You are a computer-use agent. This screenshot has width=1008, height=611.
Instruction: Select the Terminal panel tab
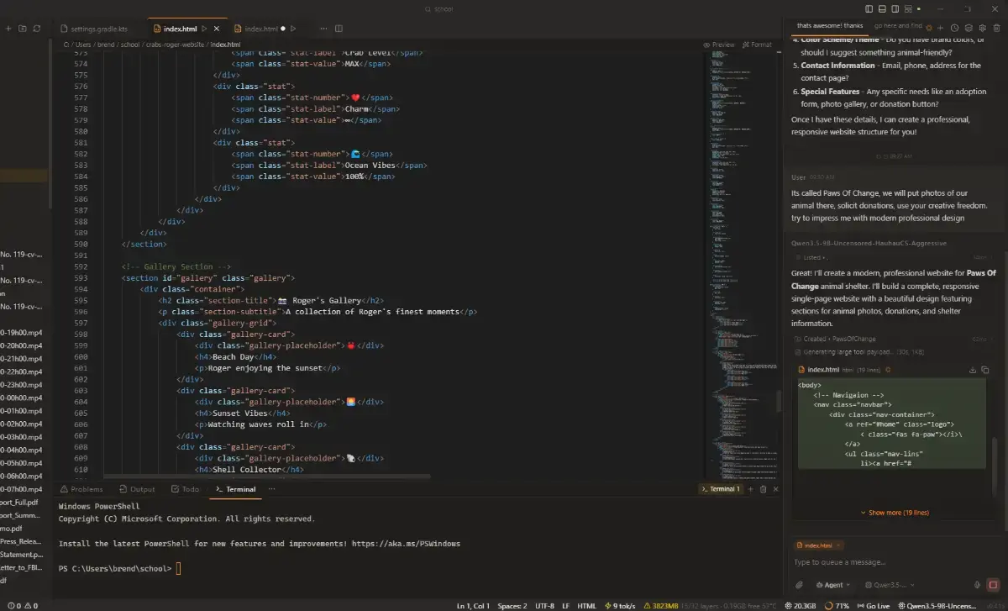[x=235, y=489]
